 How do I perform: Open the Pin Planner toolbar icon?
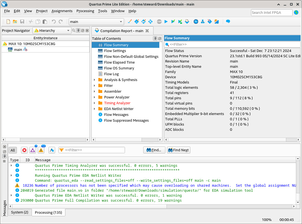pyautogui.click(x=144, y=22)
